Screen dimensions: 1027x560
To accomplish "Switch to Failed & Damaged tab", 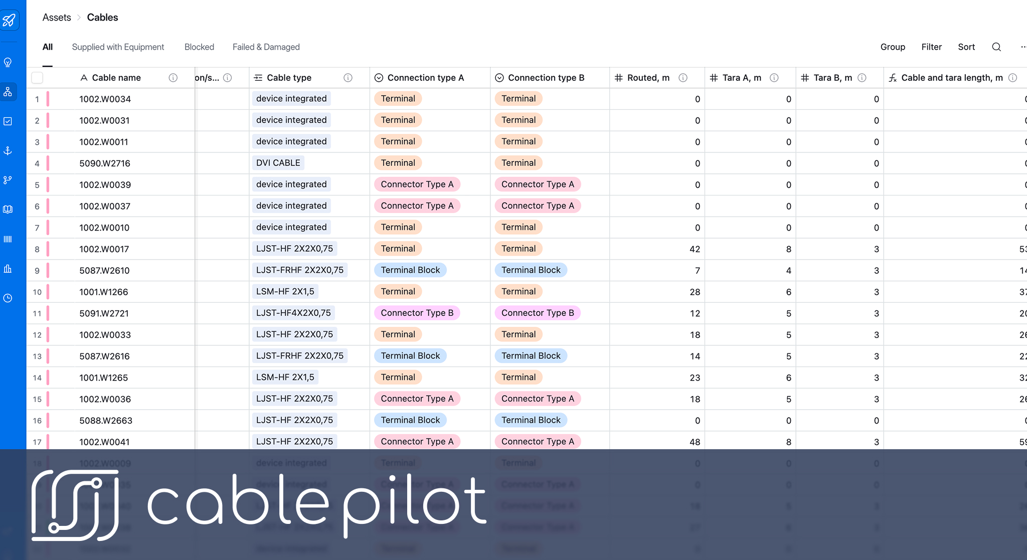I will pyautogui.click(x=266, y=47).
